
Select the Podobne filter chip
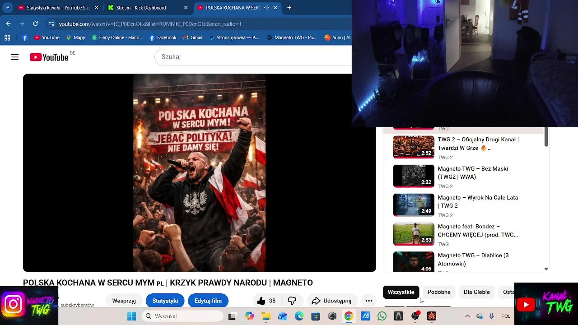coord(439,292)
